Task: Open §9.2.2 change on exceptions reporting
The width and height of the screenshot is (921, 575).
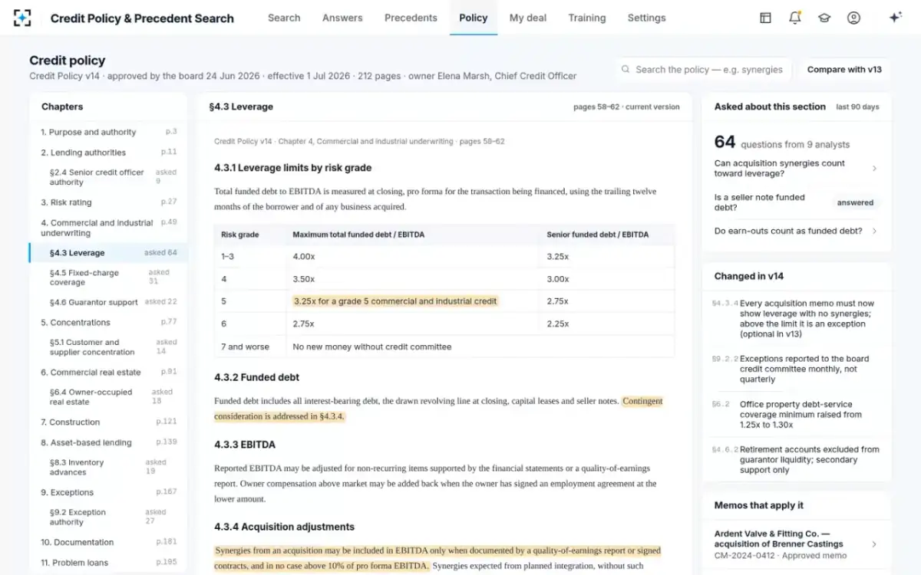Action: point(797,369)
